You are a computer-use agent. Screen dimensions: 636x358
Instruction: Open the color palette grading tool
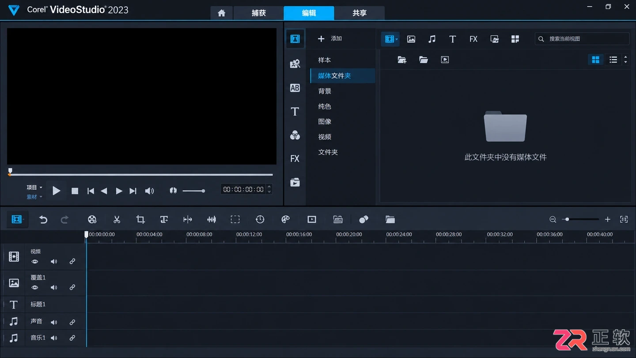(x=285, y=219)
